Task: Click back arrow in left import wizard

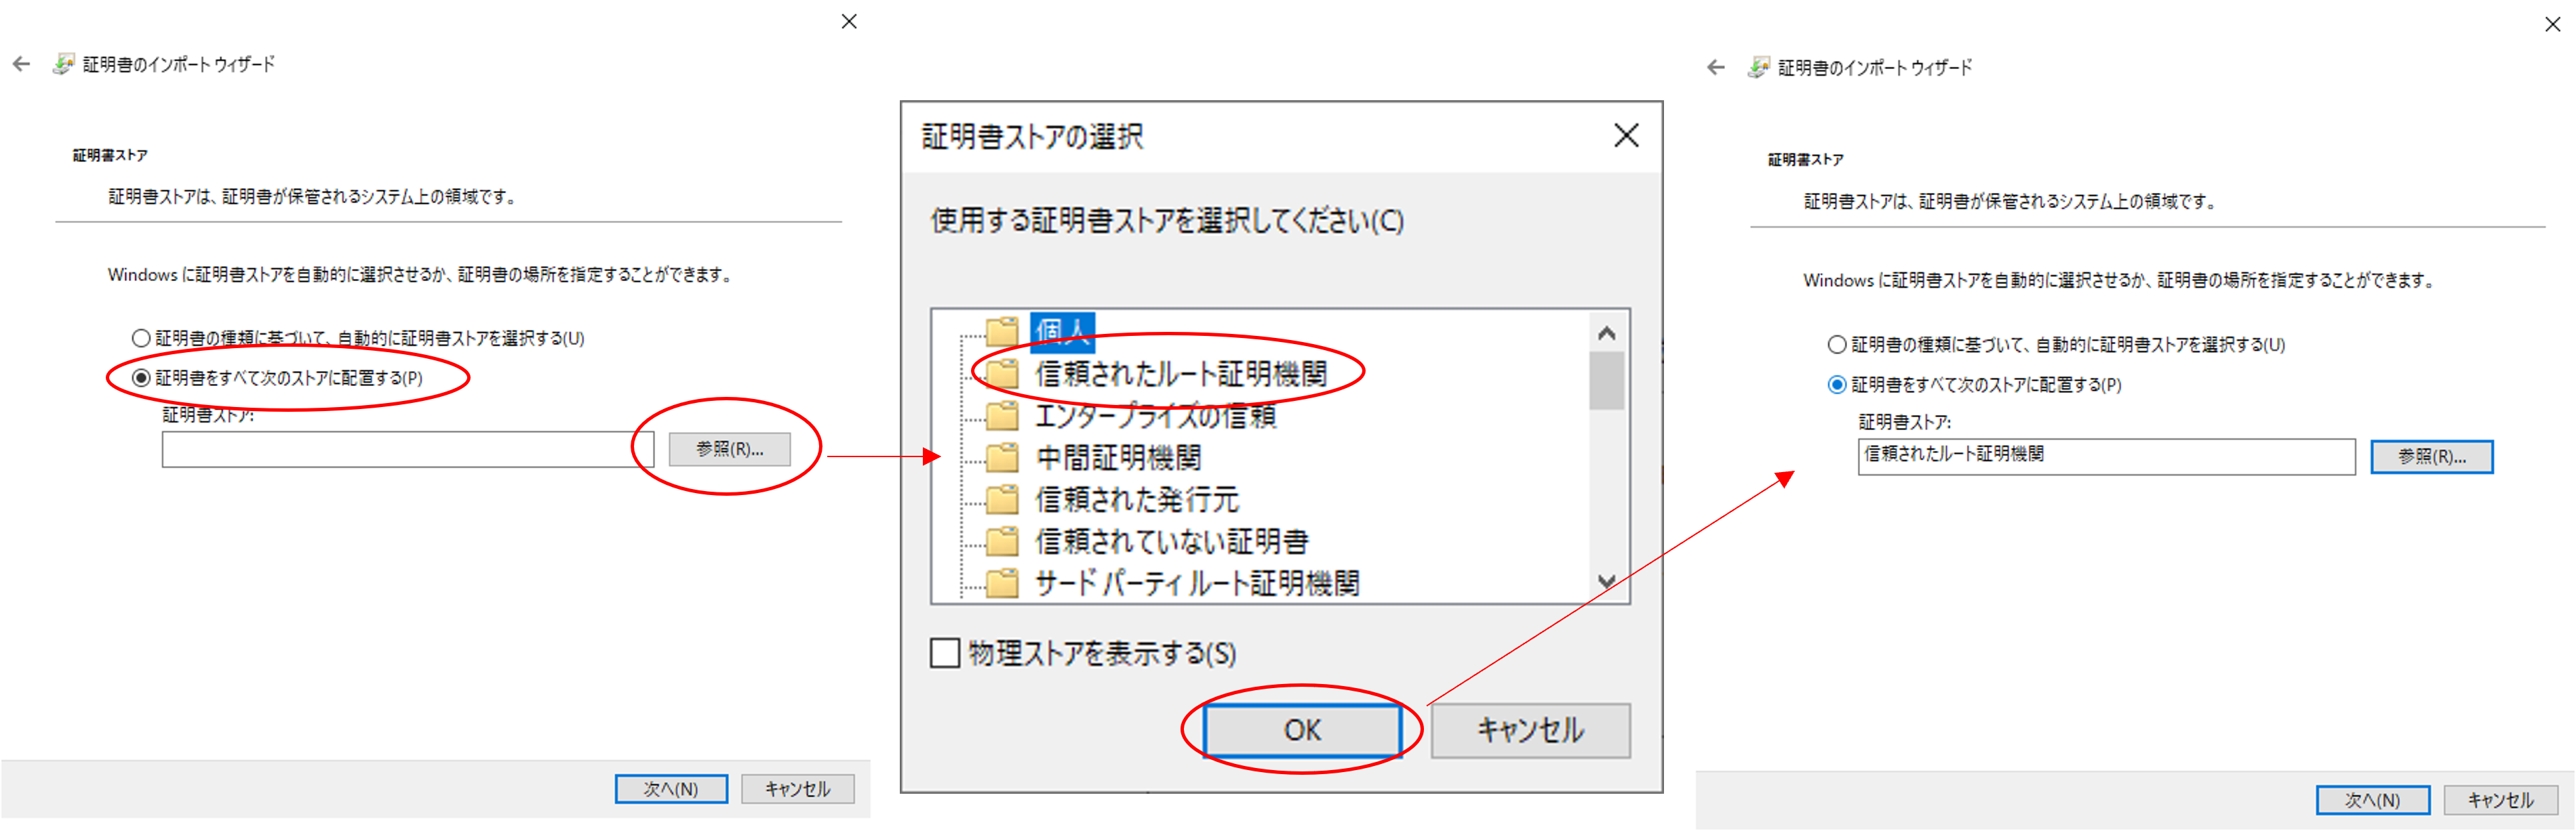Action: click(22, 65)
